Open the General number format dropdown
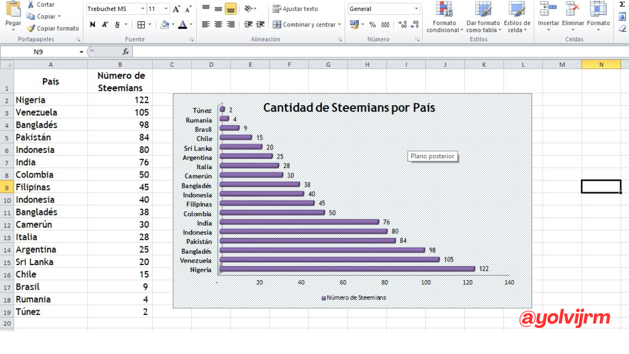 click(417, 9)
